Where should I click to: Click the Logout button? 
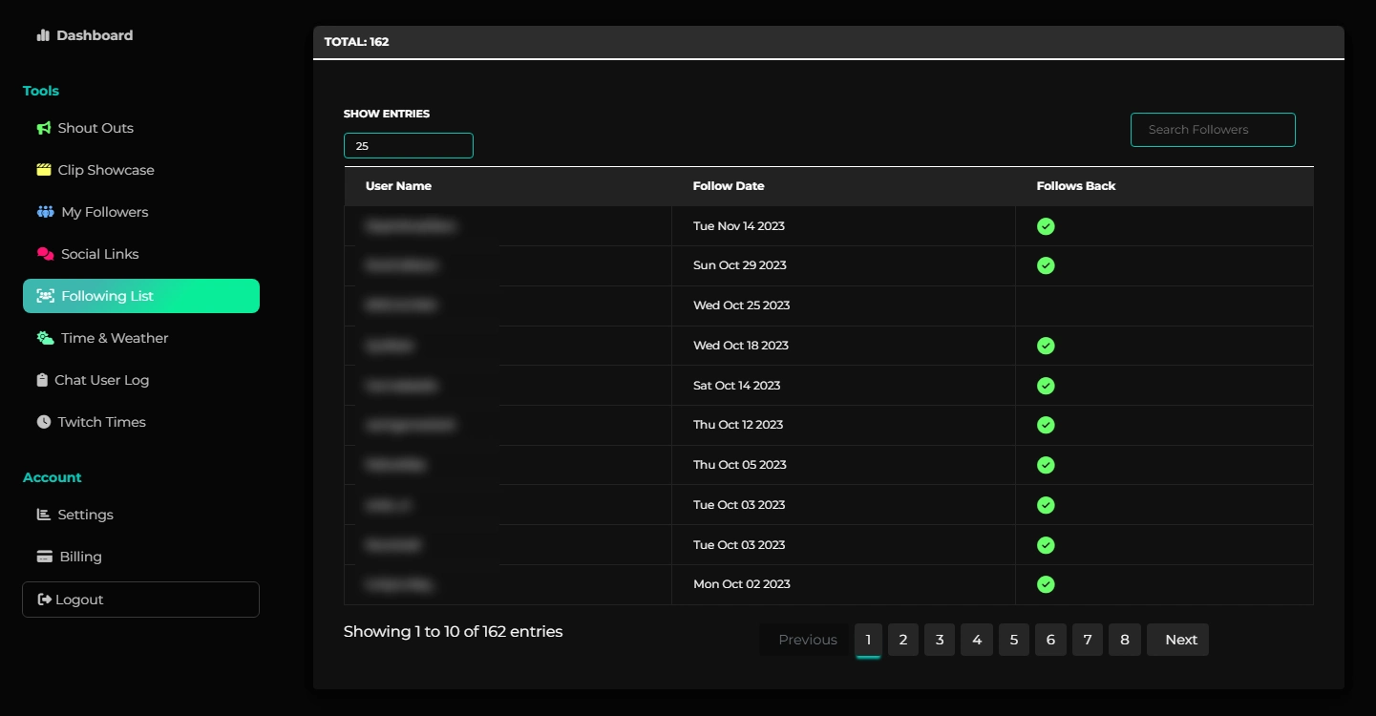click(141, 600)
